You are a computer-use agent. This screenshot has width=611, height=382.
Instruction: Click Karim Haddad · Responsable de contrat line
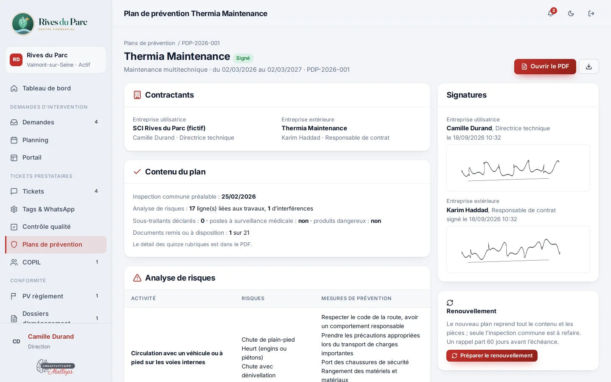point(336,138)
